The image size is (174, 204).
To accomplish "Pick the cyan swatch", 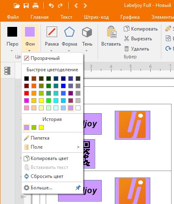I will pyautogui.click(x=56, y=101).
